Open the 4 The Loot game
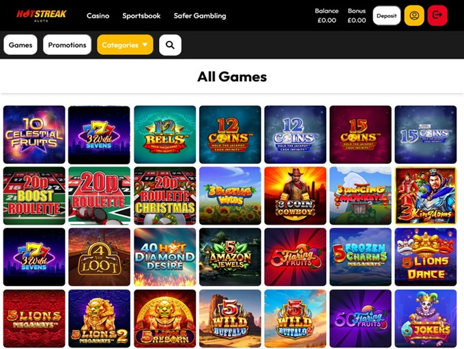This screenshot has height=349, width=464. pos(99,257)
